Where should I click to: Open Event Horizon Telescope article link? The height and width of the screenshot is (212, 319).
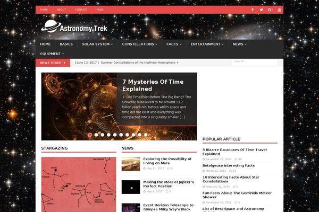coord(168,207)
